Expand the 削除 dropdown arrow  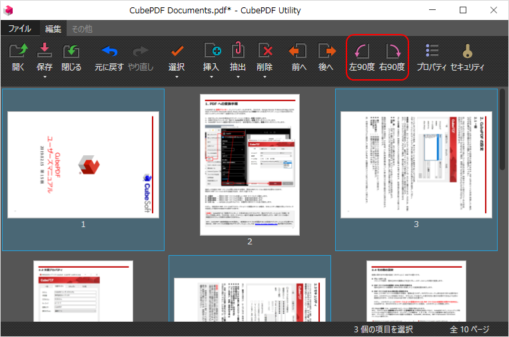point(264,77)
